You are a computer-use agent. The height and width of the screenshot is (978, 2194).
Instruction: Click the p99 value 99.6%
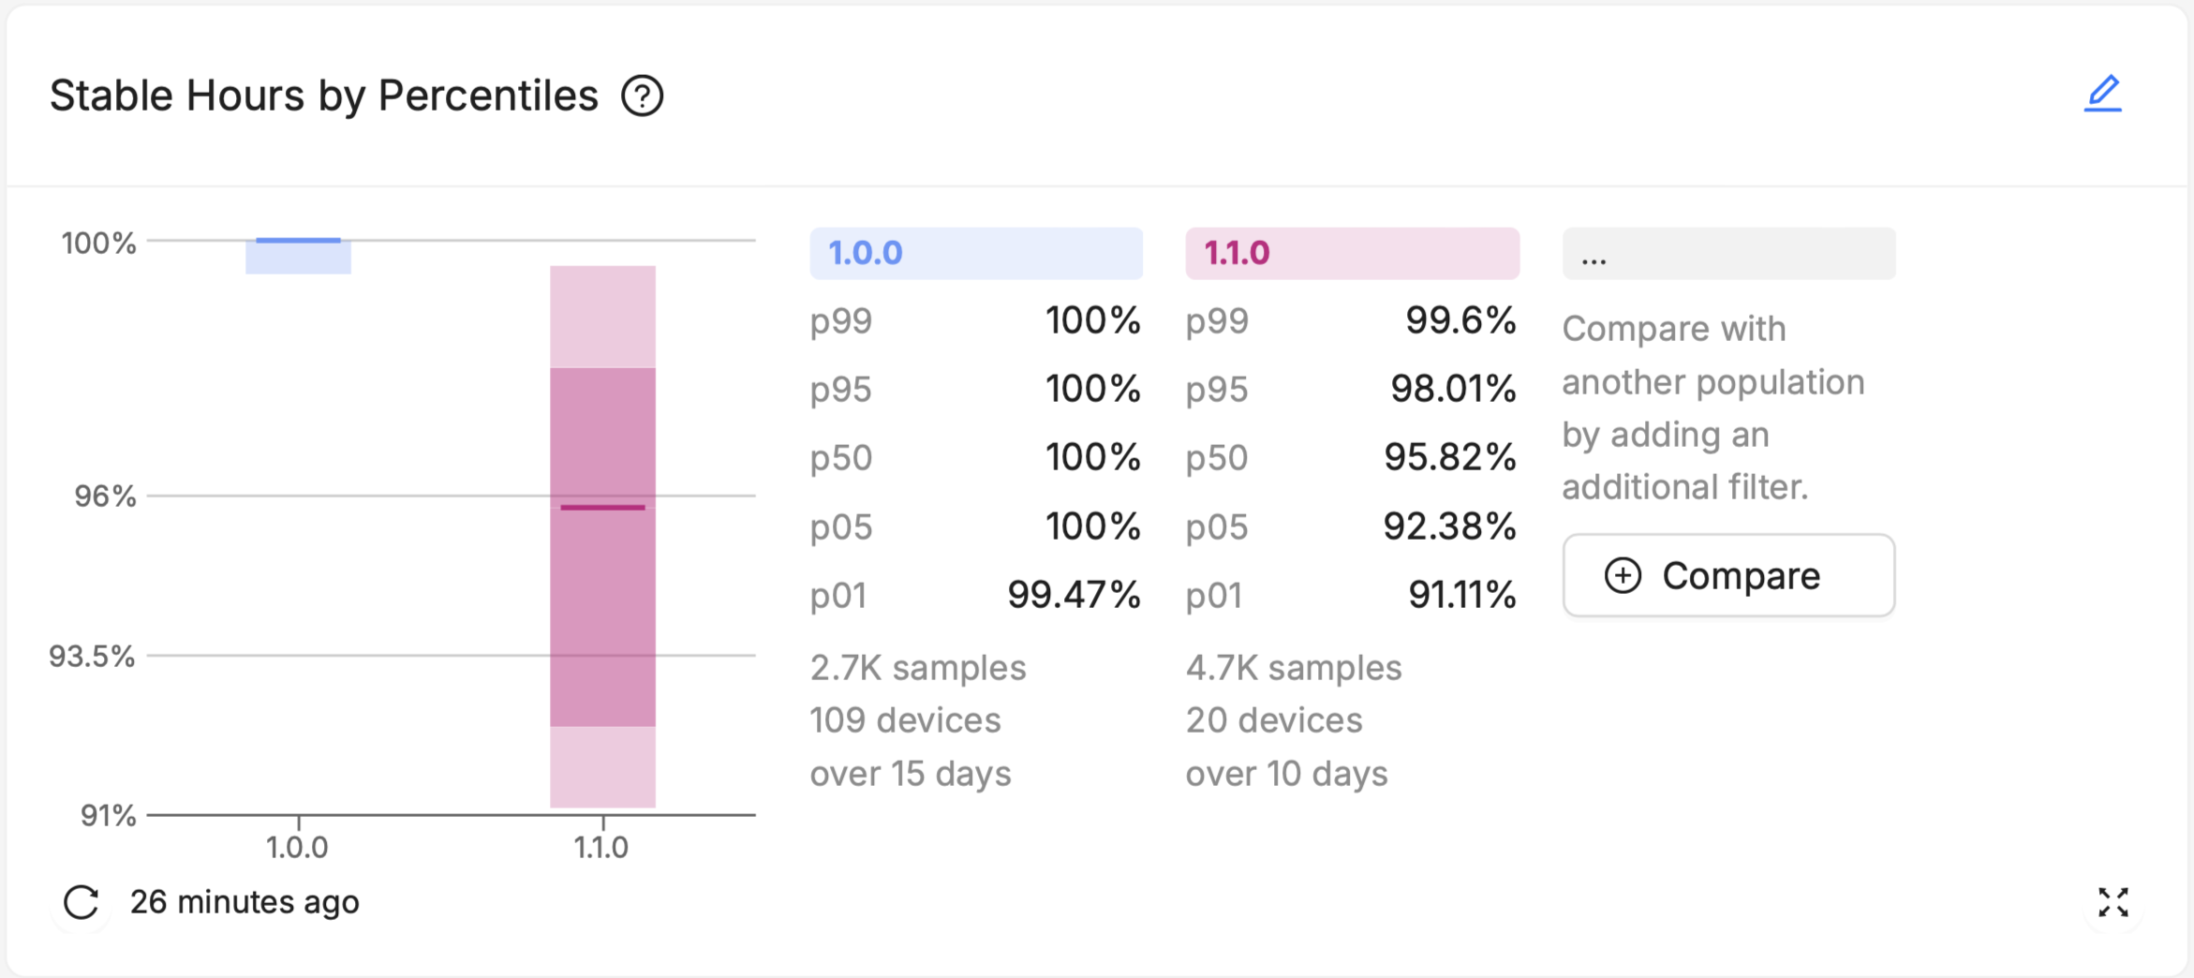pyautogui.click(x=1461, y=320)
